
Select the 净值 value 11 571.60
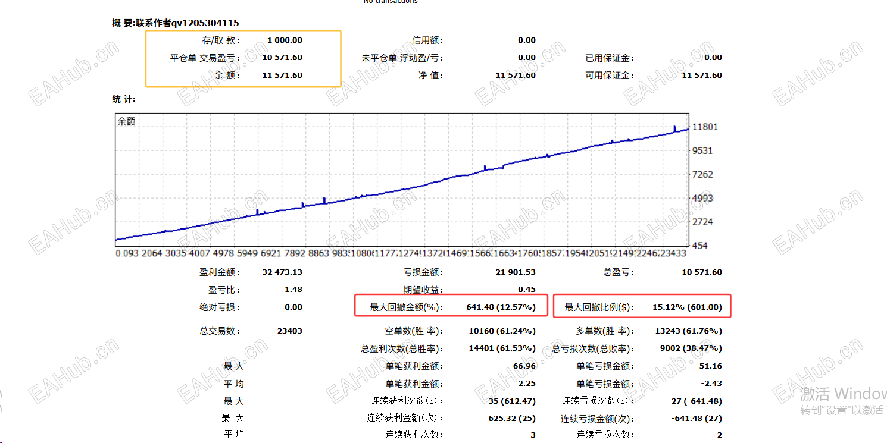click(x=516, y=76)
